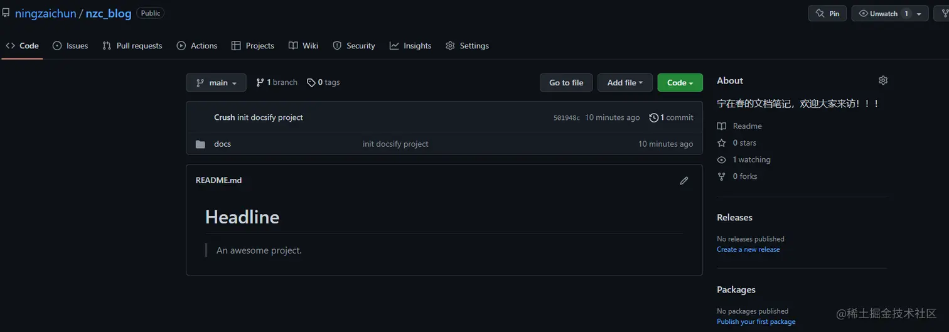Open the Unwatch dropdown arrow
The image size is (949, 332).
coord(920,13)
